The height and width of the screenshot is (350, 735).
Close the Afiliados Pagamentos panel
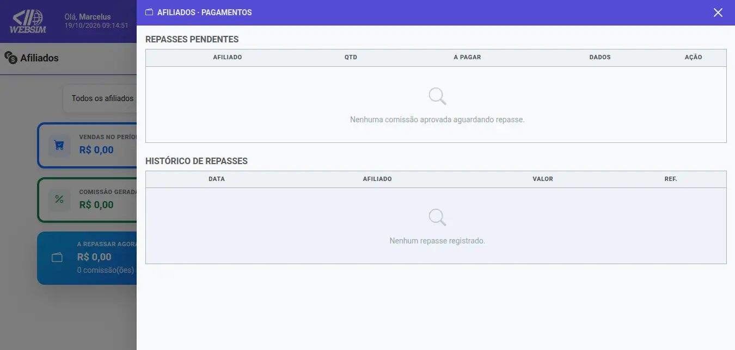tap(718, 12)
